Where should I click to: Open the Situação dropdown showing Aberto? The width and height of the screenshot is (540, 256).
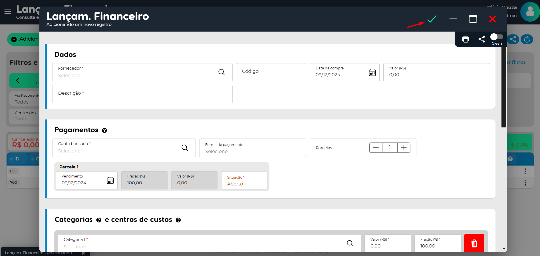pos(244,181)
